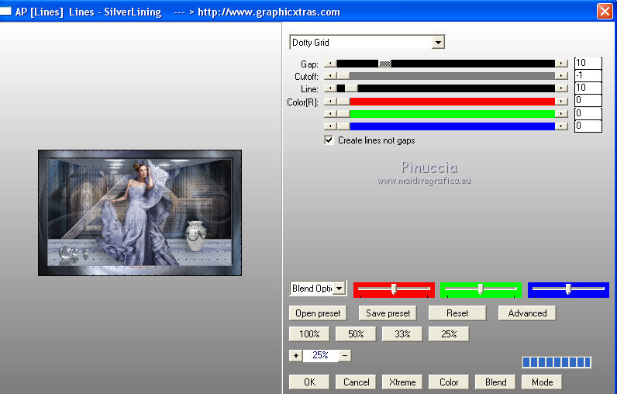Click the Line value field
Viewport: 617px width, 394px height.
pos(588,88)
